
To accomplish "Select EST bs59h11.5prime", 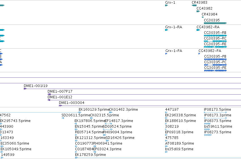I will point(207,129).
